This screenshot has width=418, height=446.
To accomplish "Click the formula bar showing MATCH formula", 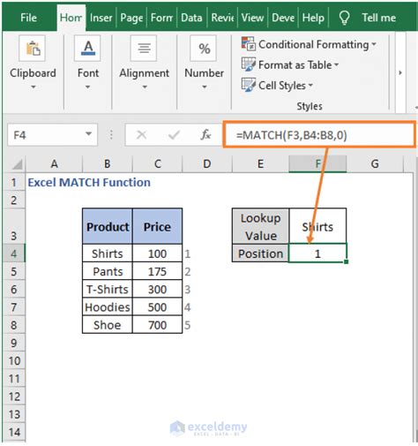I will [x=319, y=135].
